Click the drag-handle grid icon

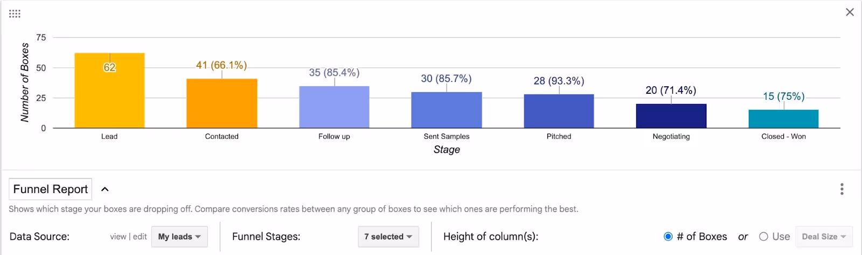pos(15,13)
